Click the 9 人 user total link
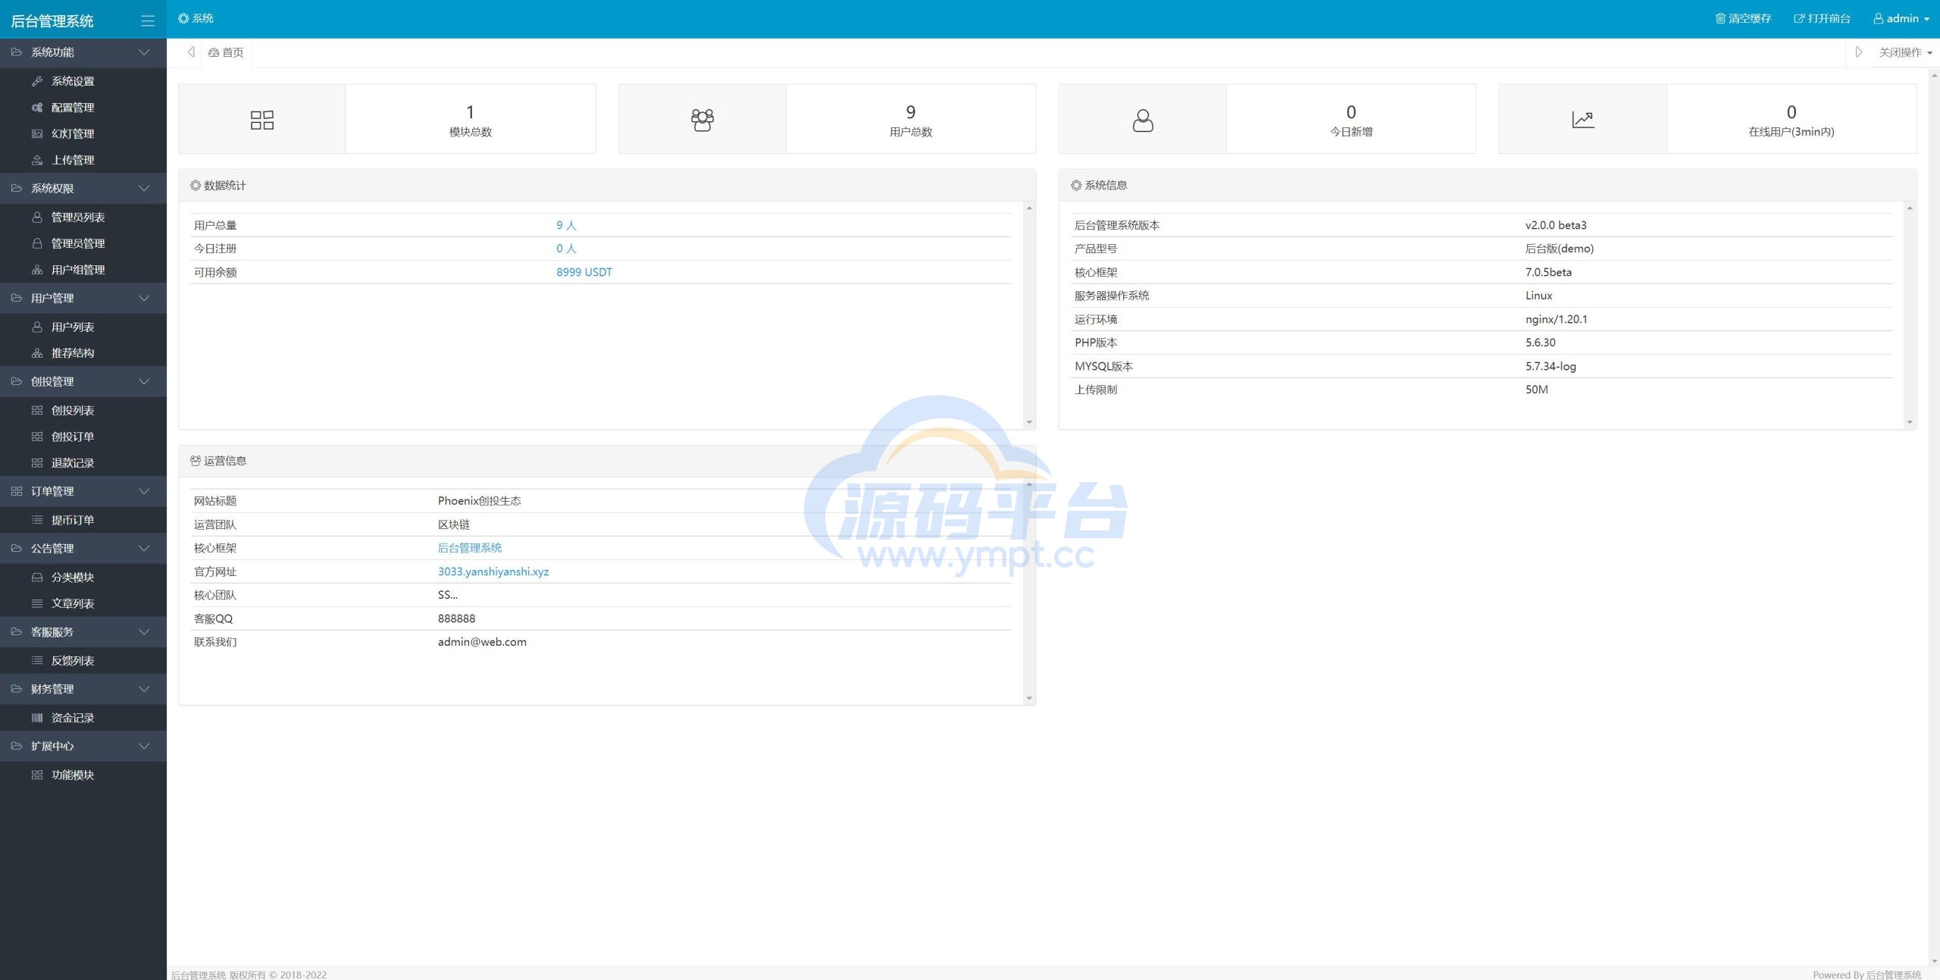 tap(566, 225)
